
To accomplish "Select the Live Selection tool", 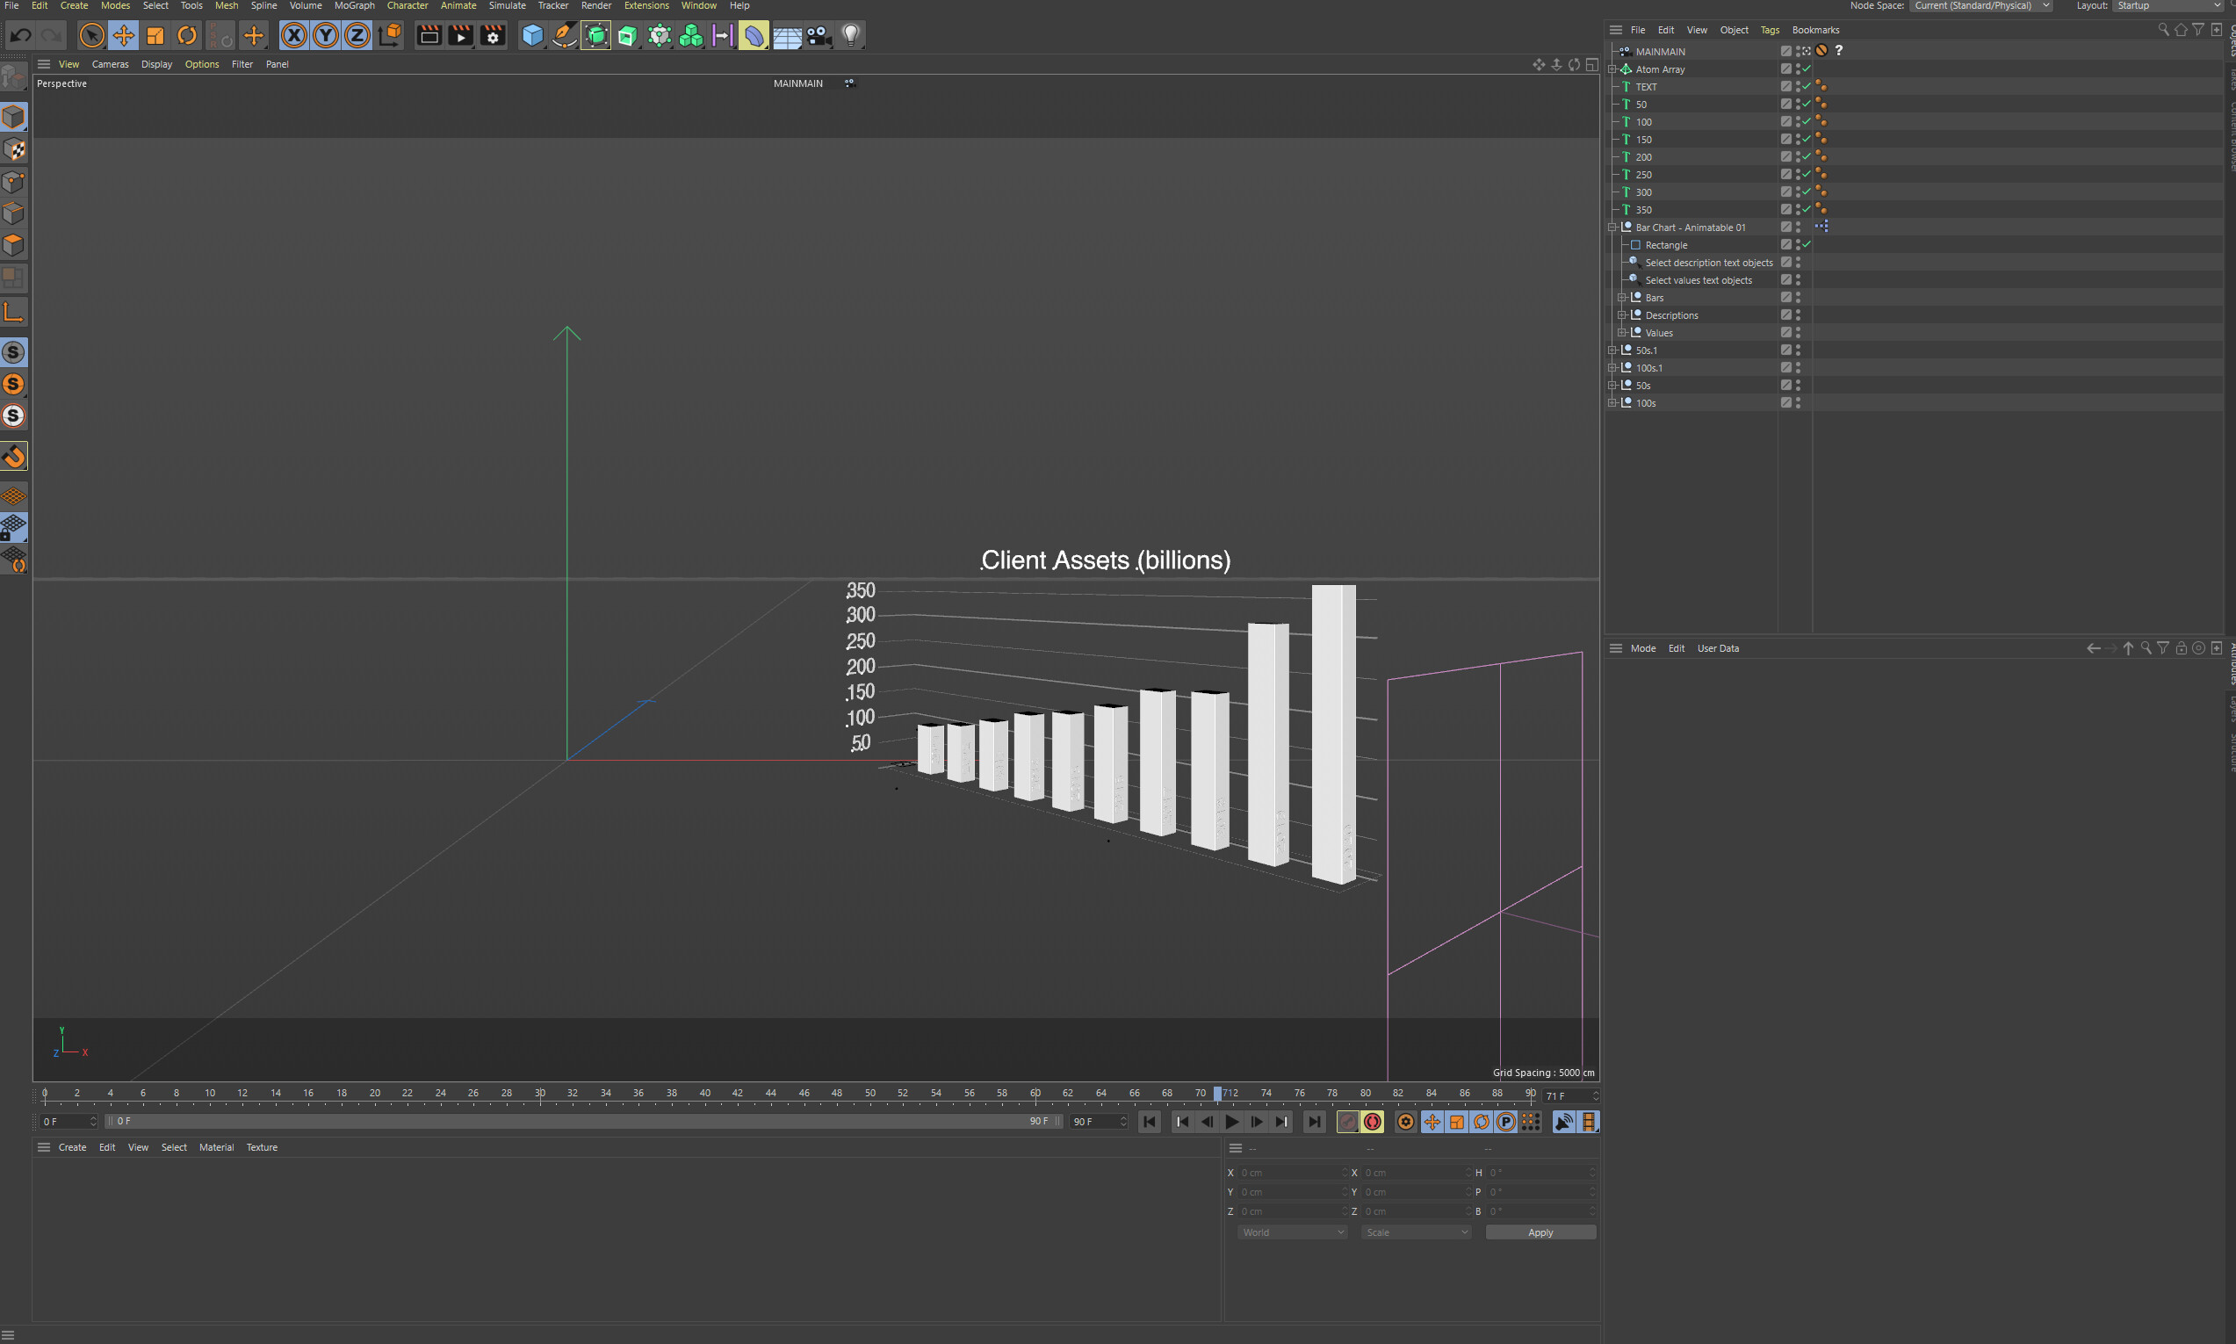I will (x=91, y=35).
